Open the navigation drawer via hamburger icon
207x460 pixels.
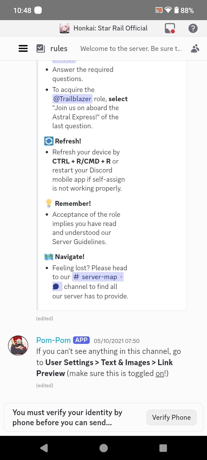click(x=23, y=48)
